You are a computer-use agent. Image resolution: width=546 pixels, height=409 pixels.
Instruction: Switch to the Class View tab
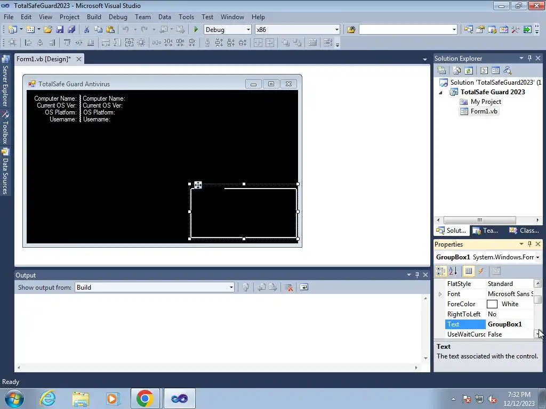click(x=524, y=231)
